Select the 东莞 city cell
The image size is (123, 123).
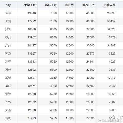tap(8, 61)
